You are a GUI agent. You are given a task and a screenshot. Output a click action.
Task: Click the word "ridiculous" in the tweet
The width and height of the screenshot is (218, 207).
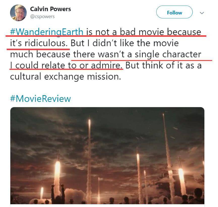pyautogui.click(x=46, y=43)
